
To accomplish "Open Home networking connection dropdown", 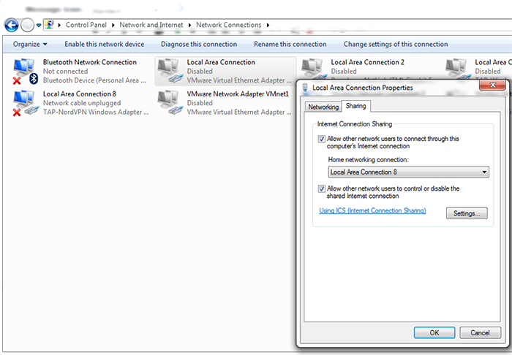I will coord(408,172).
